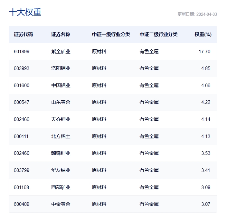Click stock code 601899
The height and width of the screenshot is (220, 228).
pyautogui.click(x=22, y=52)
